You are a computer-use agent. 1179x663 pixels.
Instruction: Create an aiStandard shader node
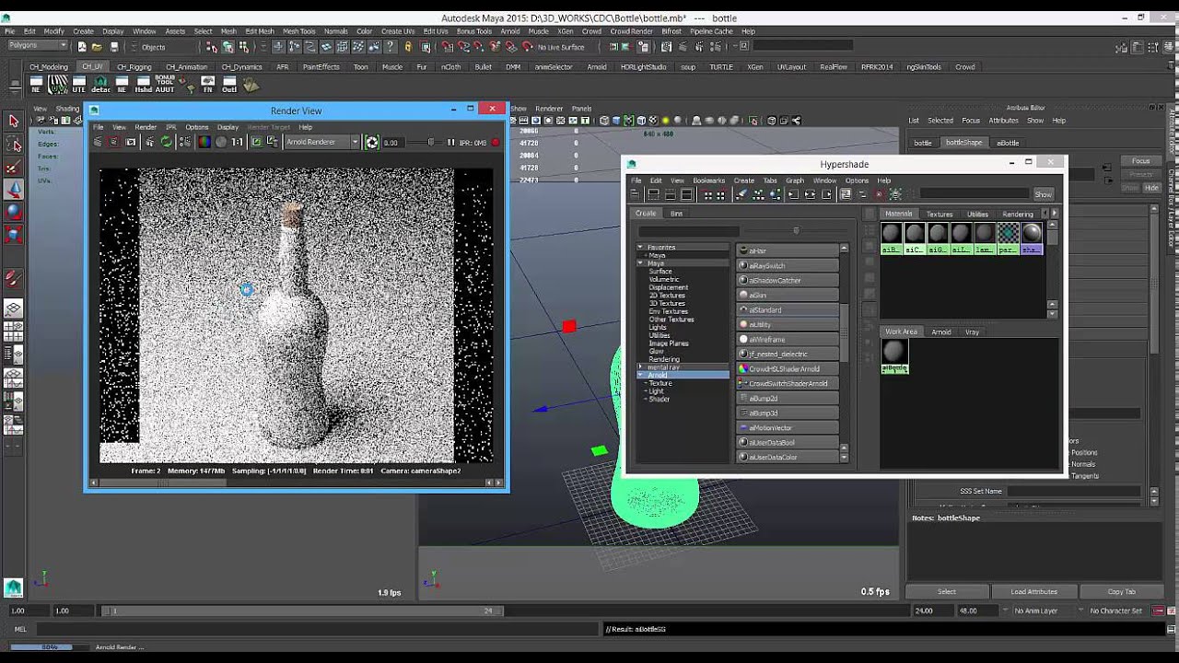coord(788,310)
